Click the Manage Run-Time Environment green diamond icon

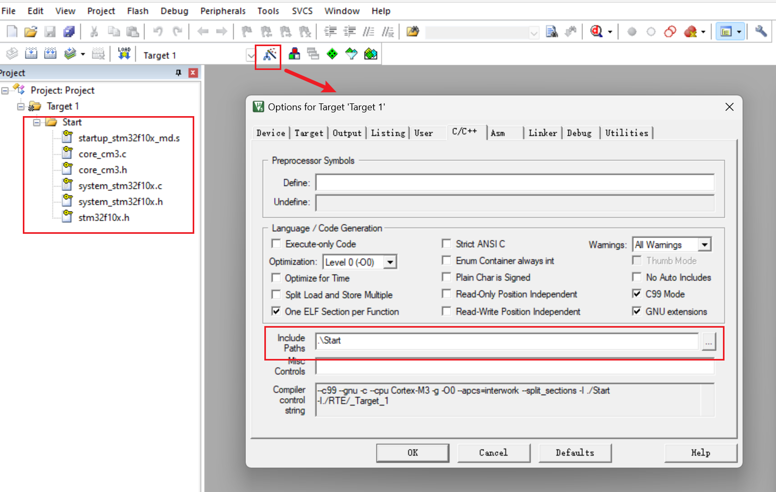pyautogui.click(x=332, y=54)
